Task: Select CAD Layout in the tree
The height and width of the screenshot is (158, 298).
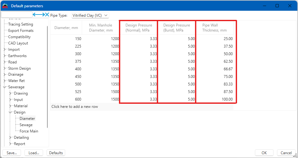Action: coord(18,43)
